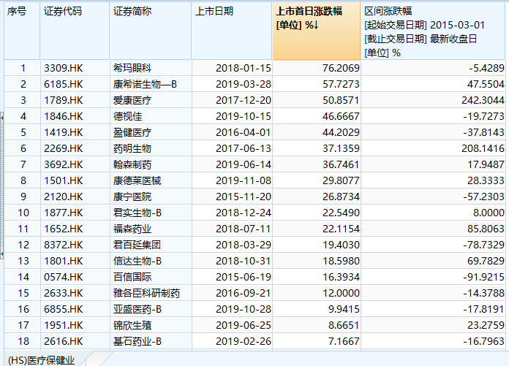This screenshot has height=366, width=509.
Task: Select 信达生物-B name cell
Action: tap(151, 261)
